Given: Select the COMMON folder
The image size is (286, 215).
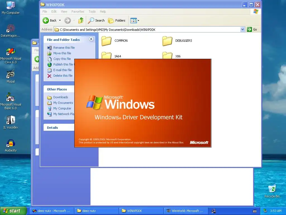Looking at the screenshot, I should 115,41.
